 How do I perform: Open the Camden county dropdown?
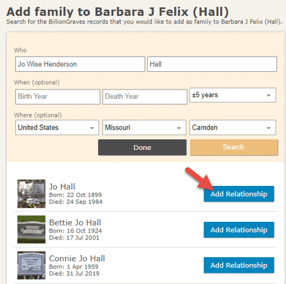coord(232,127)
